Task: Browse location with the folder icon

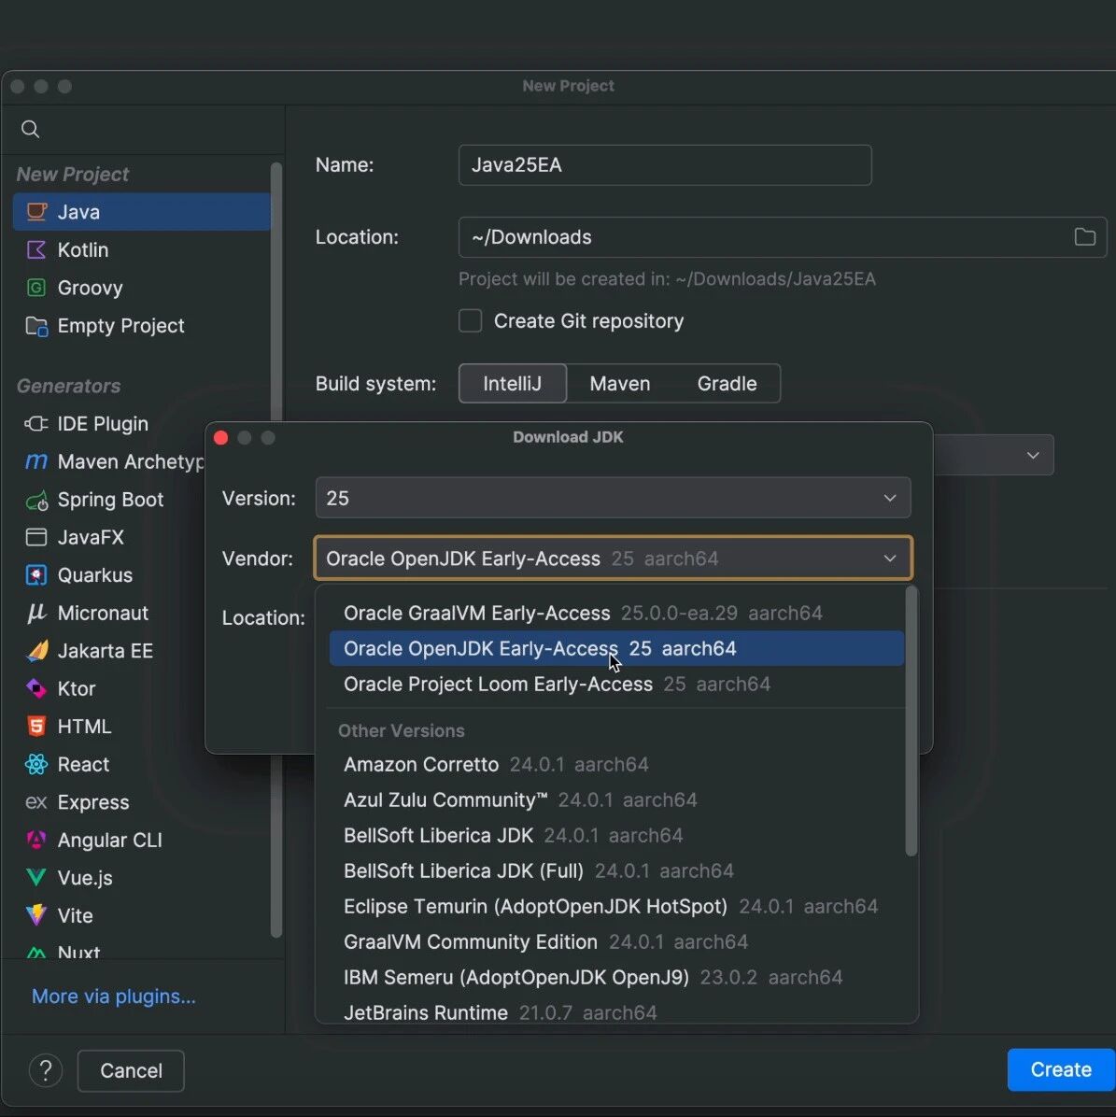Action: [x=1084, y=237]
